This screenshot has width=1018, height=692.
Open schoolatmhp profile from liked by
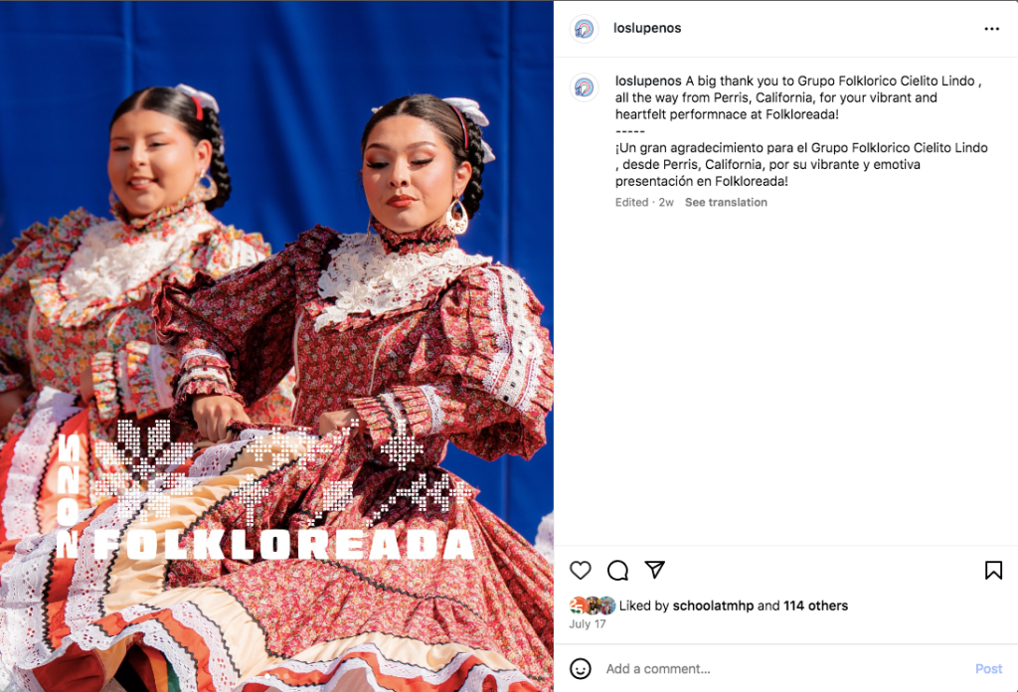point(713,605)
